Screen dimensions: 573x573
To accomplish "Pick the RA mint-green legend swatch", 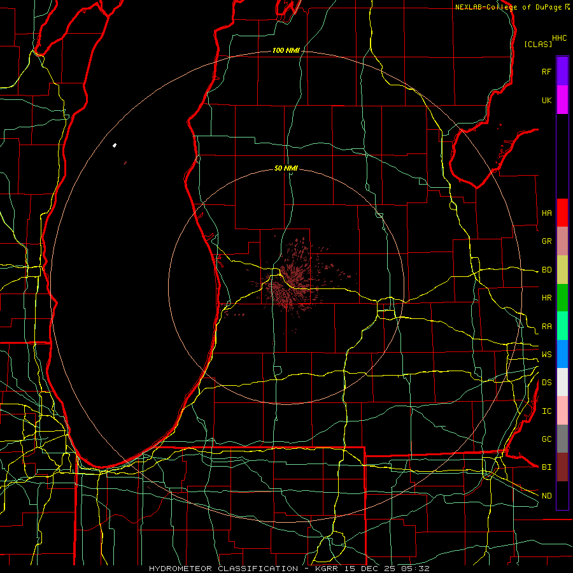I will pyautogui.click(x=562, y=326).
